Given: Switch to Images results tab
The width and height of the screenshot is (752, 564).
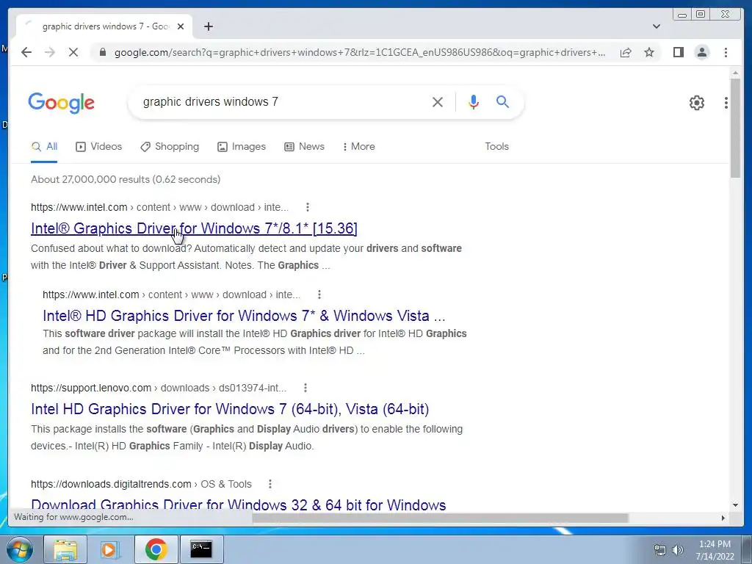Looking at the screenshot, I should tap(241, 147).
